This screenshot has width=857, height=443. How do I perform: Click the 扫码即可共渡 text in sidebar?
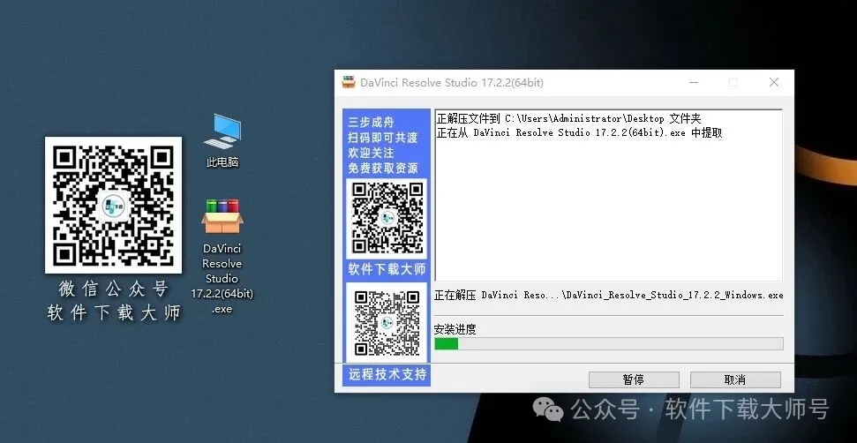(382, 137)
